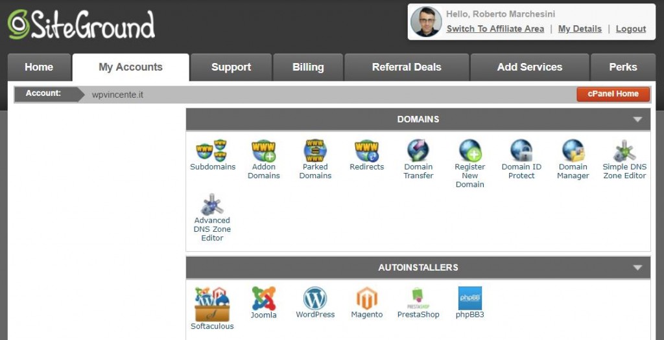
Task: Open Addon Domains icon
Action: click(x=263, y=150)
